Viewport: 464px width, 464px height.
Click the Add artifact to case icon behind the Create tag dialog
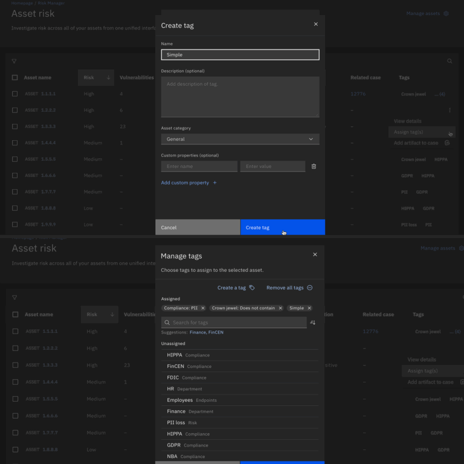447,143
